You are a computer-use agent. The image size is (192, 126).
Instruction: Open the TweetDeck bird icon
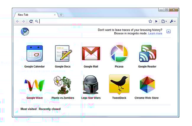pos(119,85)
